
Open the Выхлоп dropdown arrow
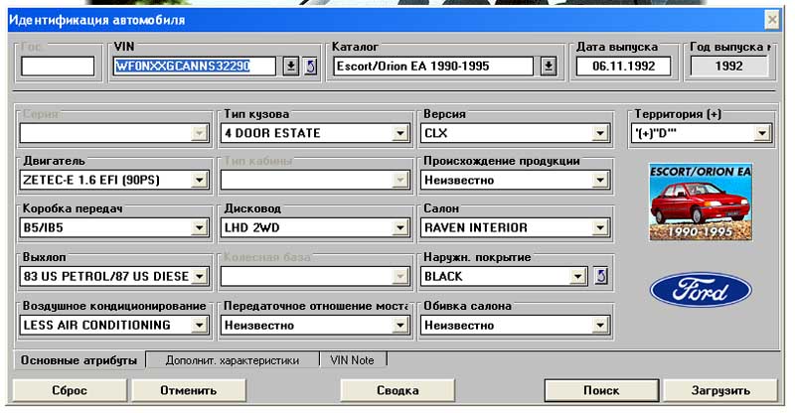point(200,276)
